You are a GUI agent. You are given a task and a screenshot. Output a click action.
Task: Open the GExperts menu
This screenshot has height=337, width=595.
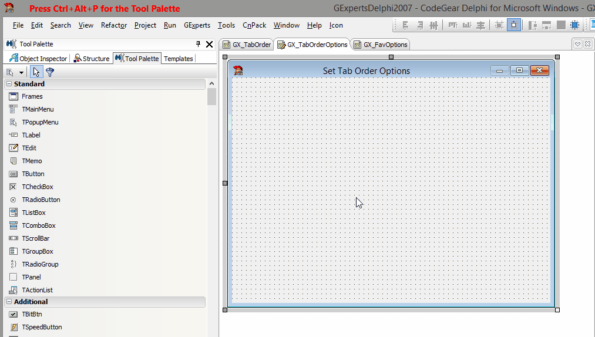click(197, 25)
